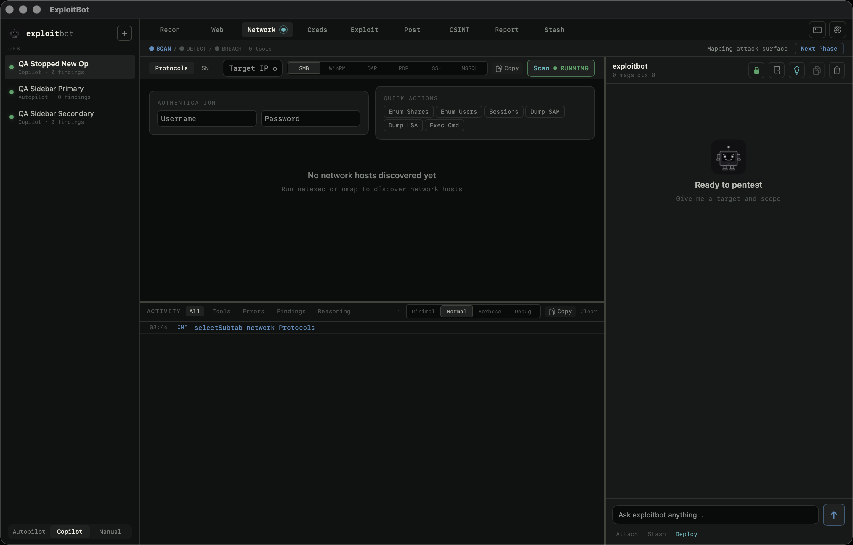Screen dimensions: 853x545
Task: Send message with the up arrow button
Action: [834, 515]
